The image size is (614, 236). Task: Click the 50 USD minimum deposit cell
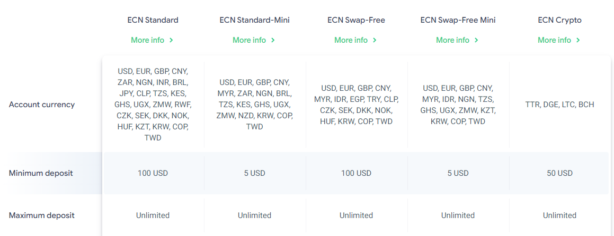pyautogui.click(x=559, y=173)
